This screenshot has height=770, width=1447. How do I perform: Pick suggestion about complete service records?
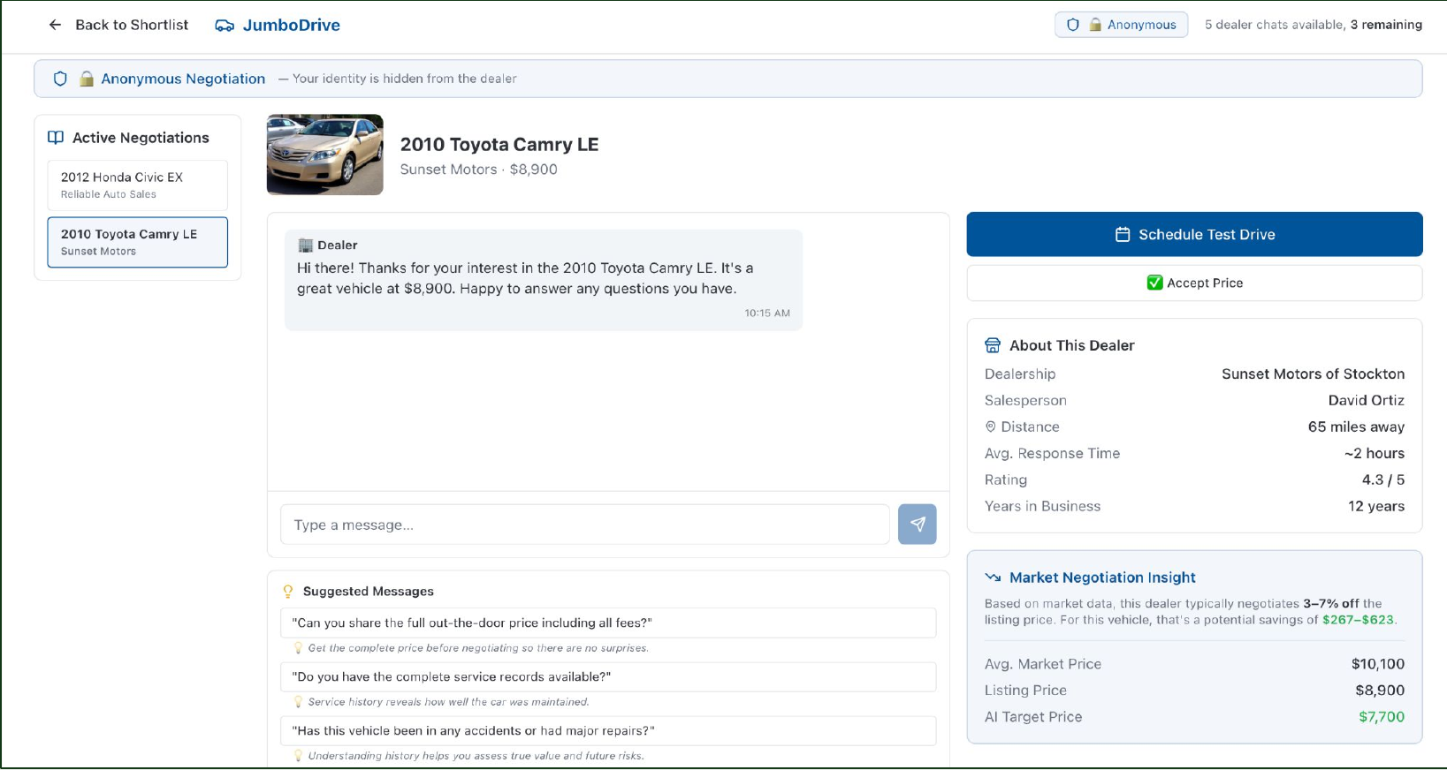[608, 676]
